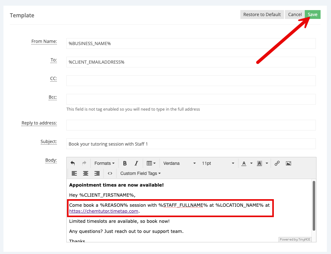Viewport: 331px width, 254px height.
Task: Click the From Name input field
Action: click(x=191, y=43)
